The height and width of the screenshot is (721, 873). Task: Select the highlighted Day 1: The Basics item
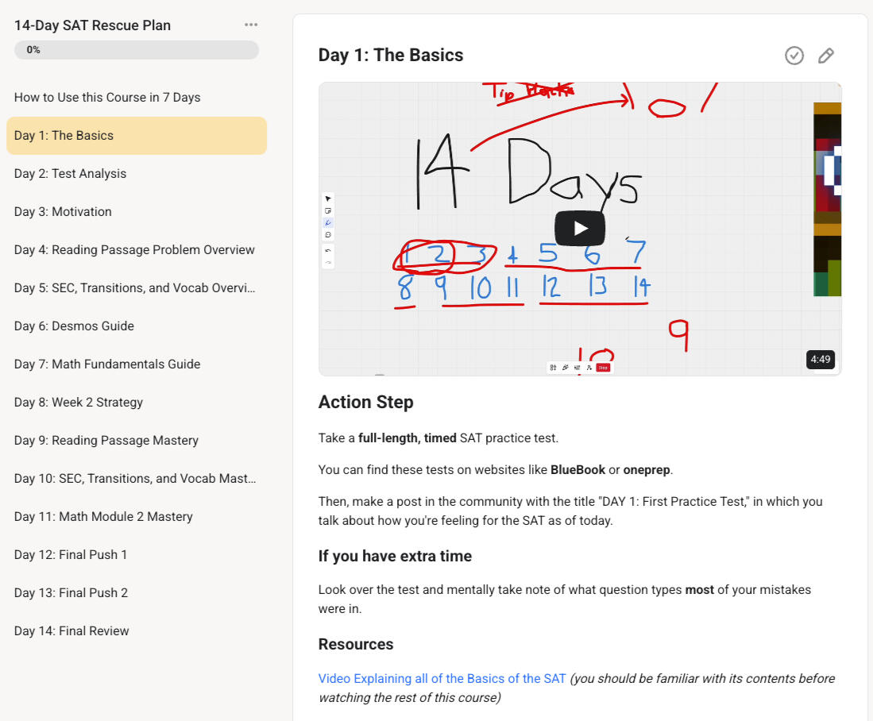pos(64,136)
